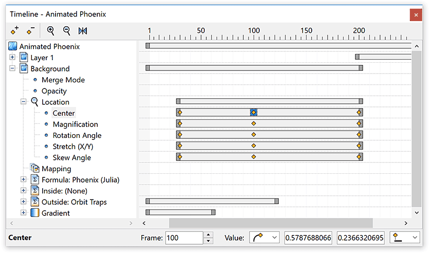Viewport: 430px width, 253px height.
Task: Select the Skew Angle parameter
Action: click(72, 158)
